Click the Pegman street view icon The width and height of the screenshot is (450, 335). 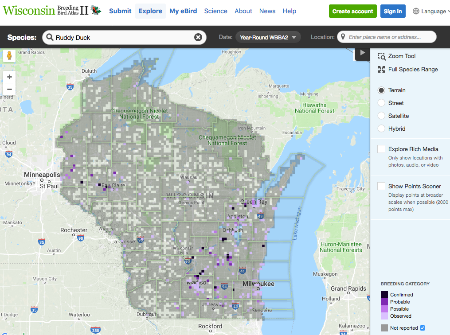[9, 55]
